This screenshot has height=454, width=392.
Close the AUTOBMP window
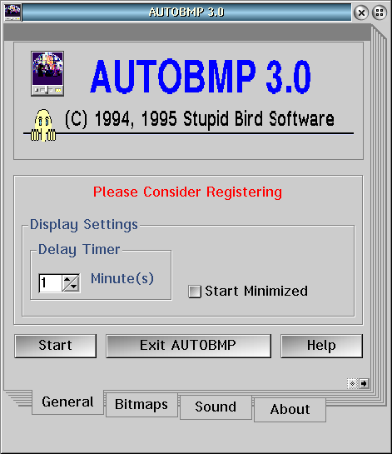(361, 12)
